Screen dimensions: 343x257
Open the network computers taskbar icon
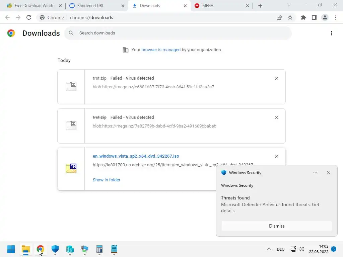(85, 249)
